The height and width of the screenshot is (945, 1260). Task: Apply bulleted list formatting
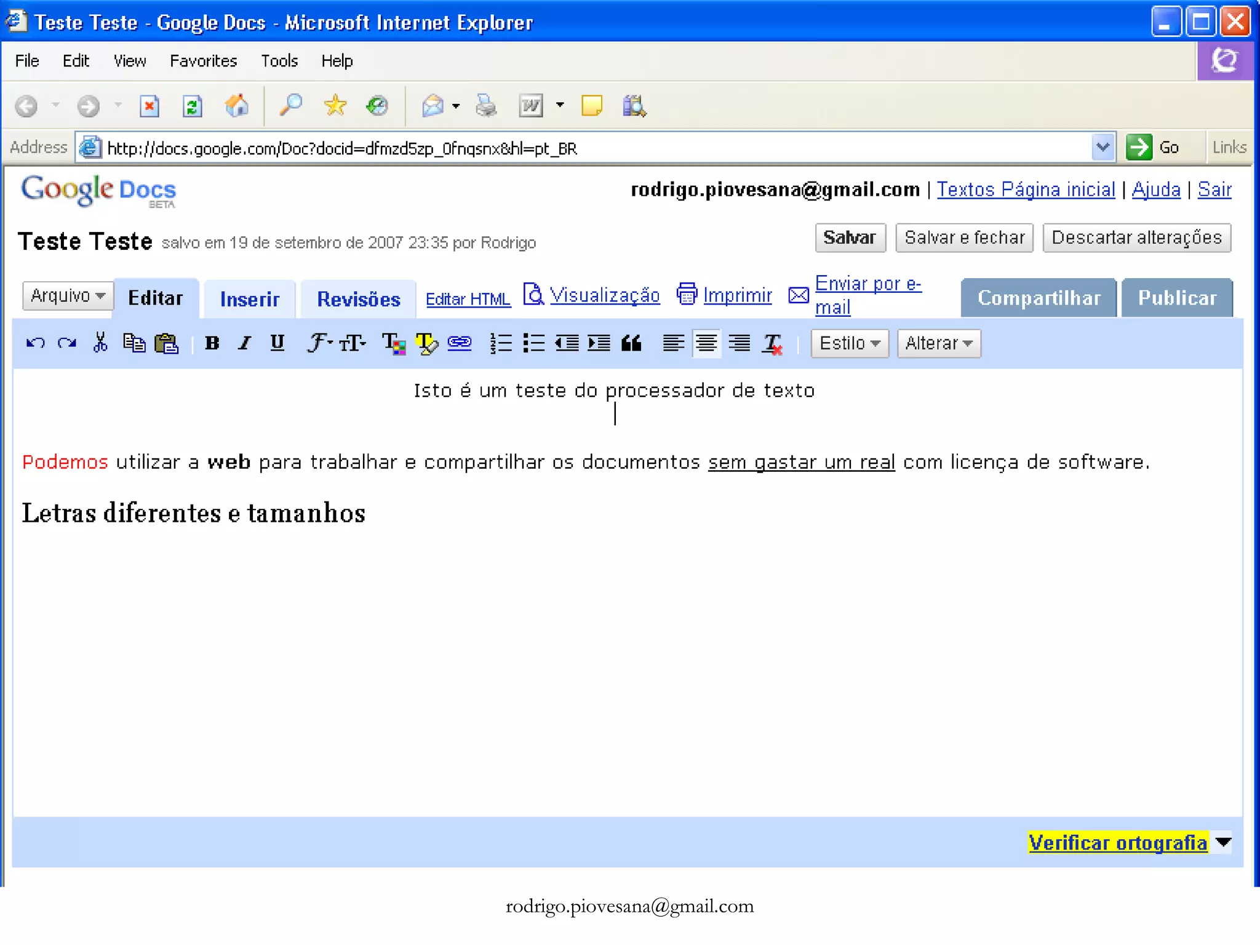click(533, 343)
